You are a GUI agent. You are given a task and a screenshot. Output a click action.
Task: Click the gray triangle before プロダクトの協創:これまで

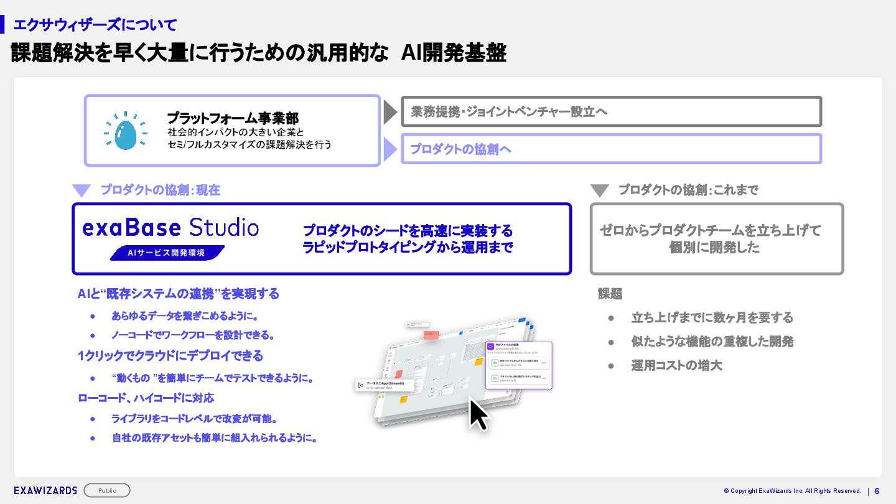pos(599,190)
